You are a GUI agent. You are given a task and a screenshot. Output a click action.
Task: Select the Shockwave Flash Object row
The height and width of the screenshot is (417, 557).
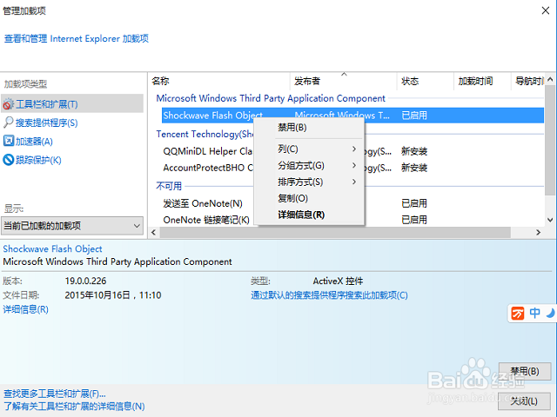[352, 116]
